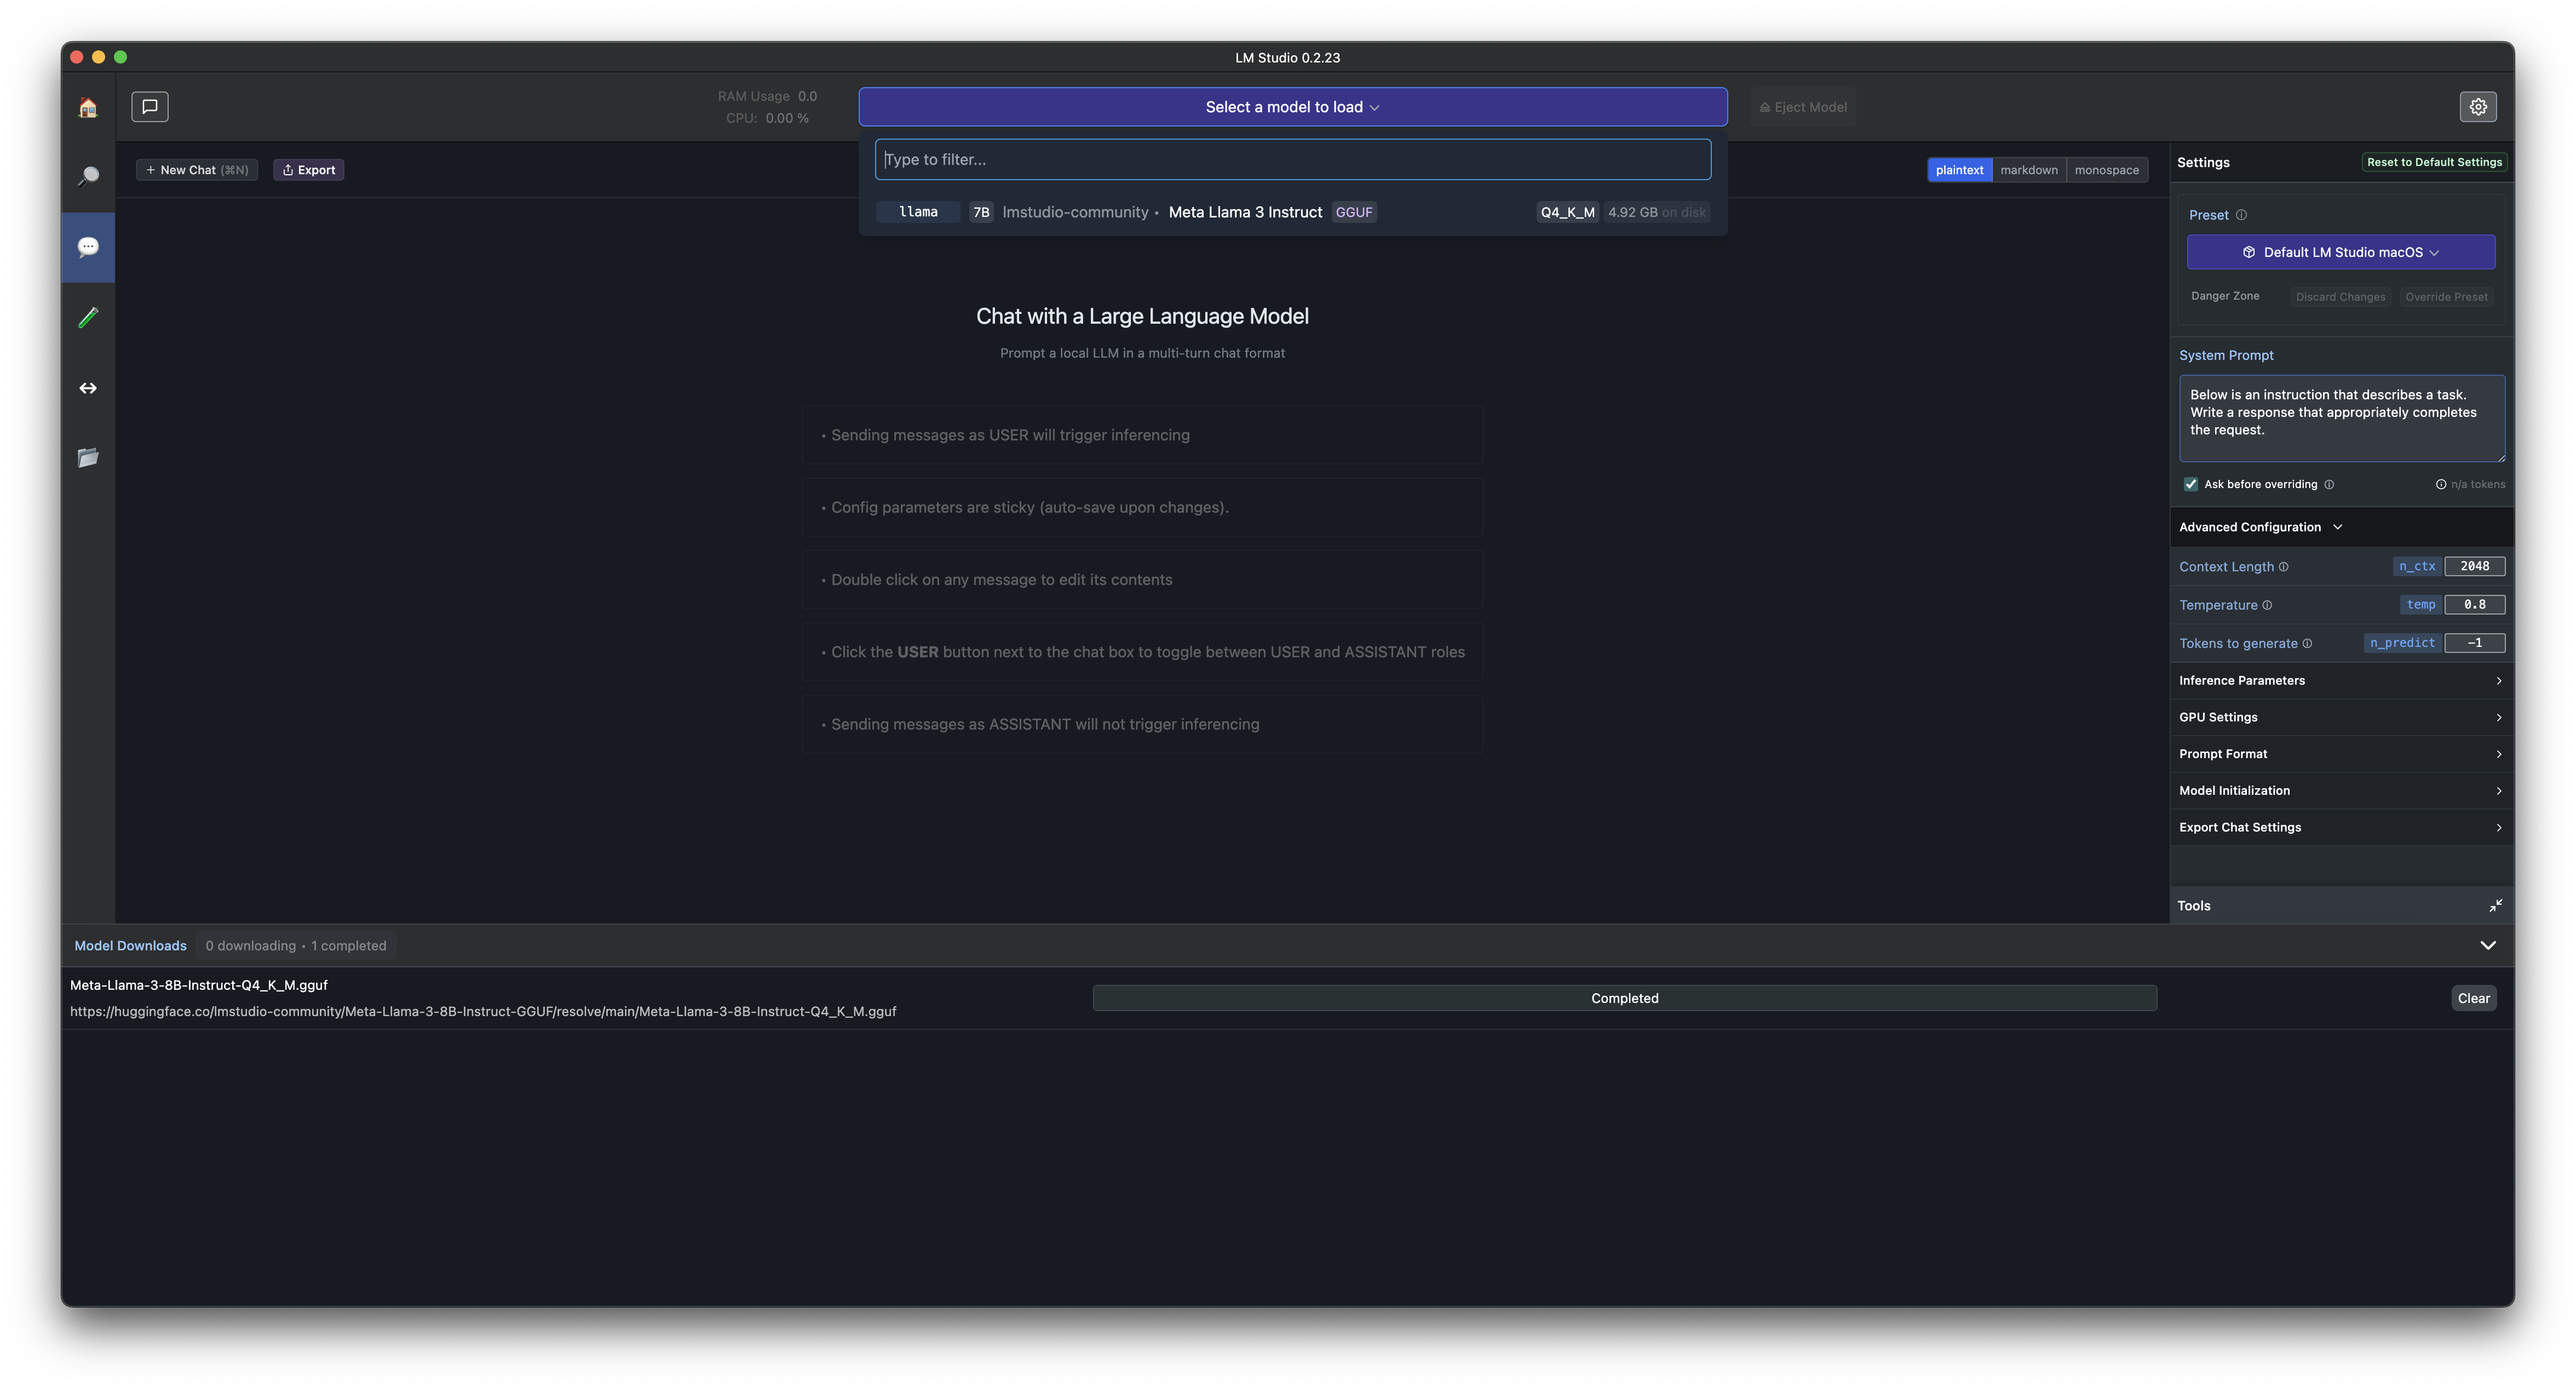The width and height of the screenshot is (2576, 1388).
Task: Toggle the chat list panel icon
Action: coord(150,106)
